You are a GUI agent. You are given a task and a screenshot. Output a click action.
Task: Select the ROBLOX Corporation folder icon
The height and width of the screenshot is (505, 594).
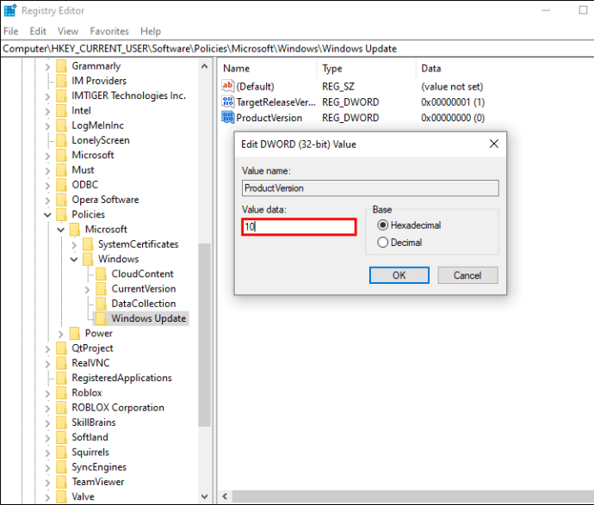coord(61,407)
